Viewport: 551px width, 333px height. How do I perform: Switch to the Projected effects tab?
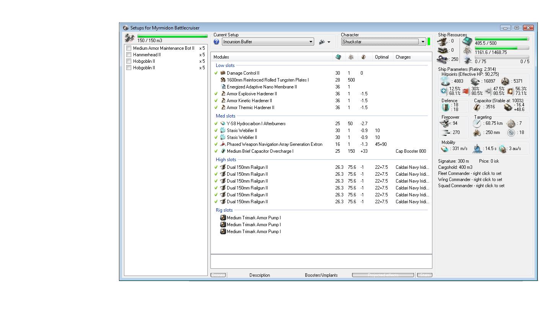(383, 275)
